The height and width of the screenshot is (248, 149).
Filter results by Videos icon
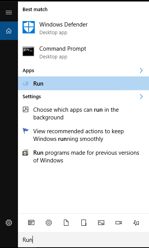point(119,223)
